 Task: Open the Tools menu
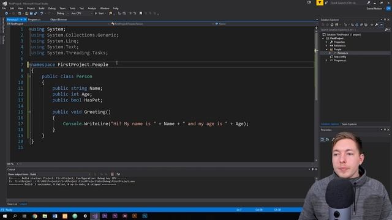coord(72,8)
